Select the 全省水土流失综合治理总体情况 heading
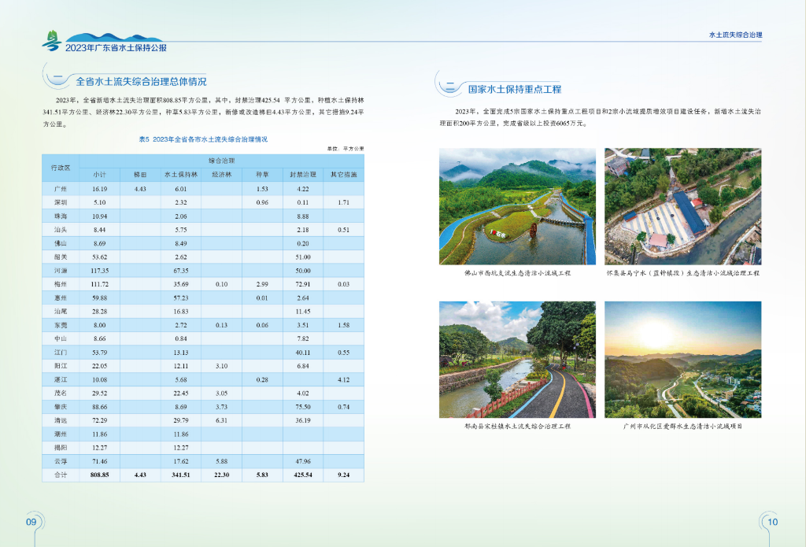Viewport: 806px width, 547px height. [141, 81]
